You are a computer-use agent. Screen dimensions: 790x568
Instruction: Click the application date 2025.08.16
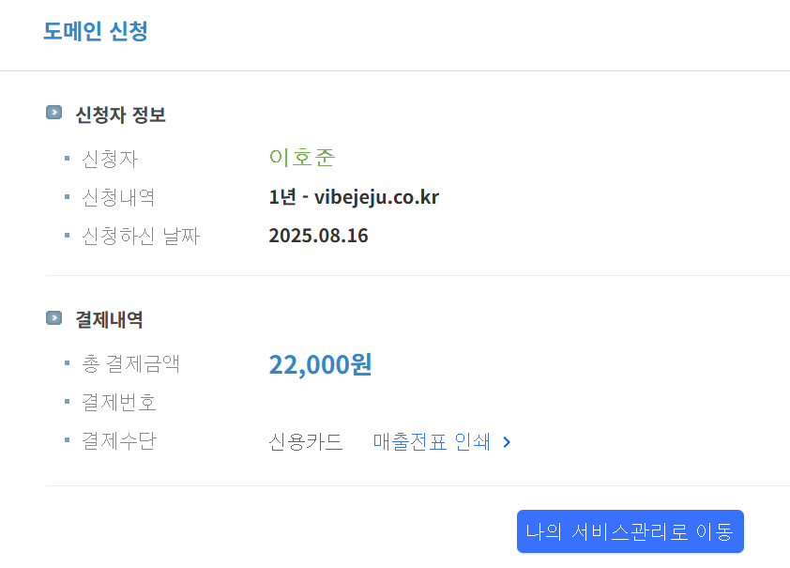(x=318, y=236)
